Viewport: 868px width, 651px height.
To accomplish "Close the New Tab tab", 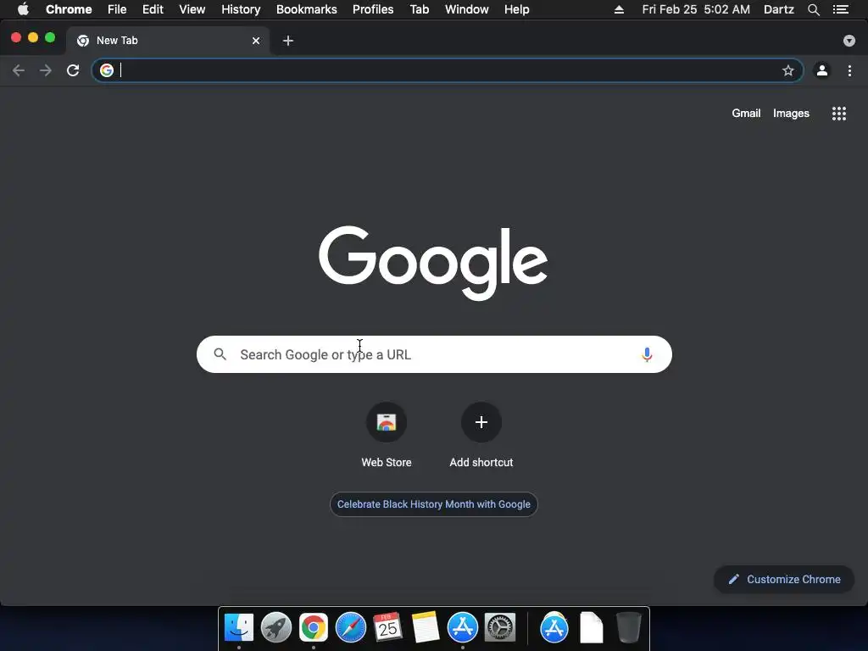I will (x=256, y=41).
